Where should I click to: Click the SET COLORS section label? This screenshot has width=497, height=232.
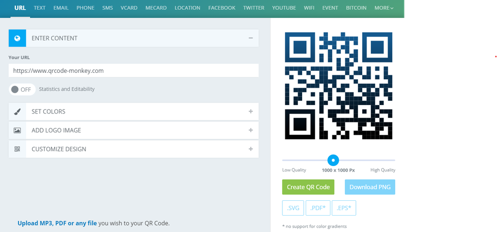coord(49,112)
